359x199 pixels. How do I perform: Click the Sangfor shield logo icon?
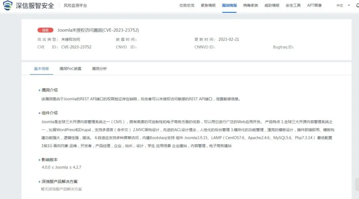click(x=8, y=5)
